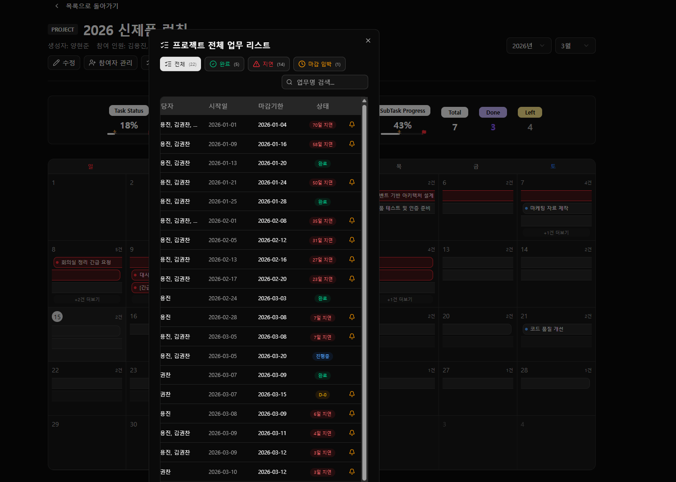Screen dimensions: 676x482
Task: Open the 2026년 year dropdown
Action: pyautogui.click(x=529, y=46)
